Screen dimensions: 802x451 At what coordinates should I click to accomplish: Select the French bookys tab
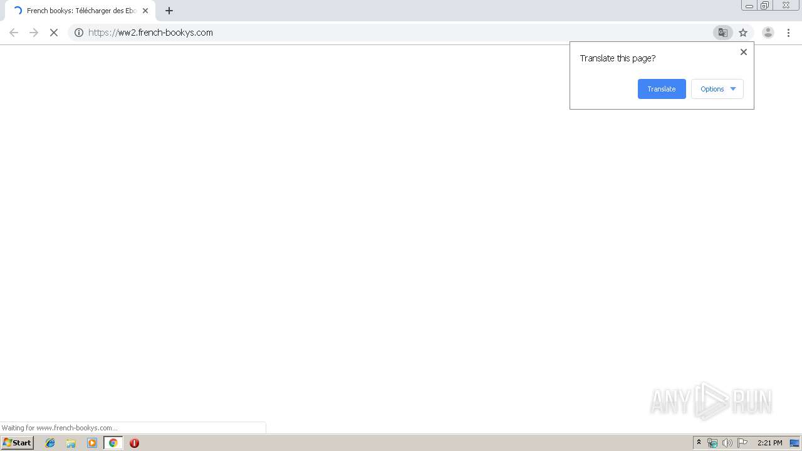[x=80, y=11]
